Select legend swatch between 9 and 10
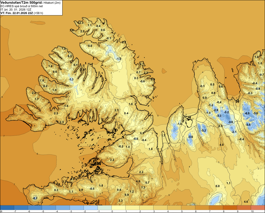 click(x=244, y=207)
